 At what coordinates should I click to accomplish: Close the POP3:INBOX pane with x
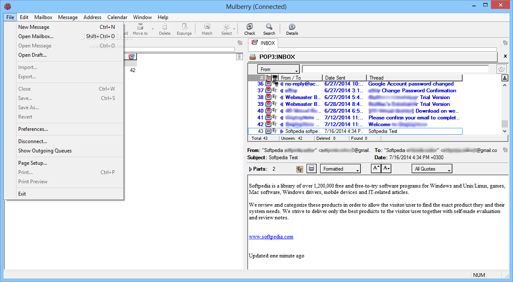pos(505,56)
